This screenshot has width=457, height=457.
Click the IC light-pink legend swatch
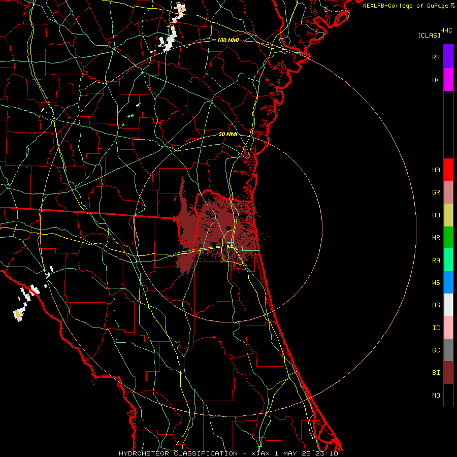(x=448, y=328)
